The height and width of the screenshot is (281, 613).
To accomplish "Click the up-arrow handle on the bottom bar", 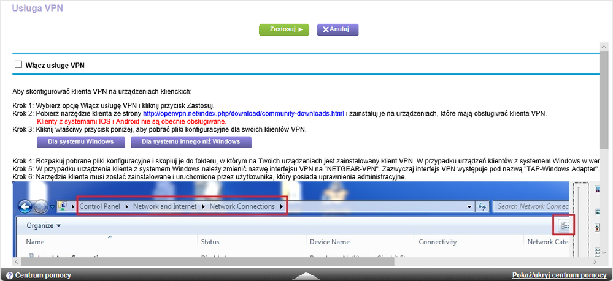I will coord(306,276).
